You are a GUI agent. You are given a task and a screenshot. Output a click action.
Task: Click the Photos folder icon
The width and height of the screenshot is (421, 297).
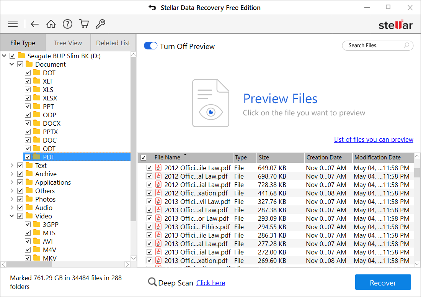click(x=29, y=199)
